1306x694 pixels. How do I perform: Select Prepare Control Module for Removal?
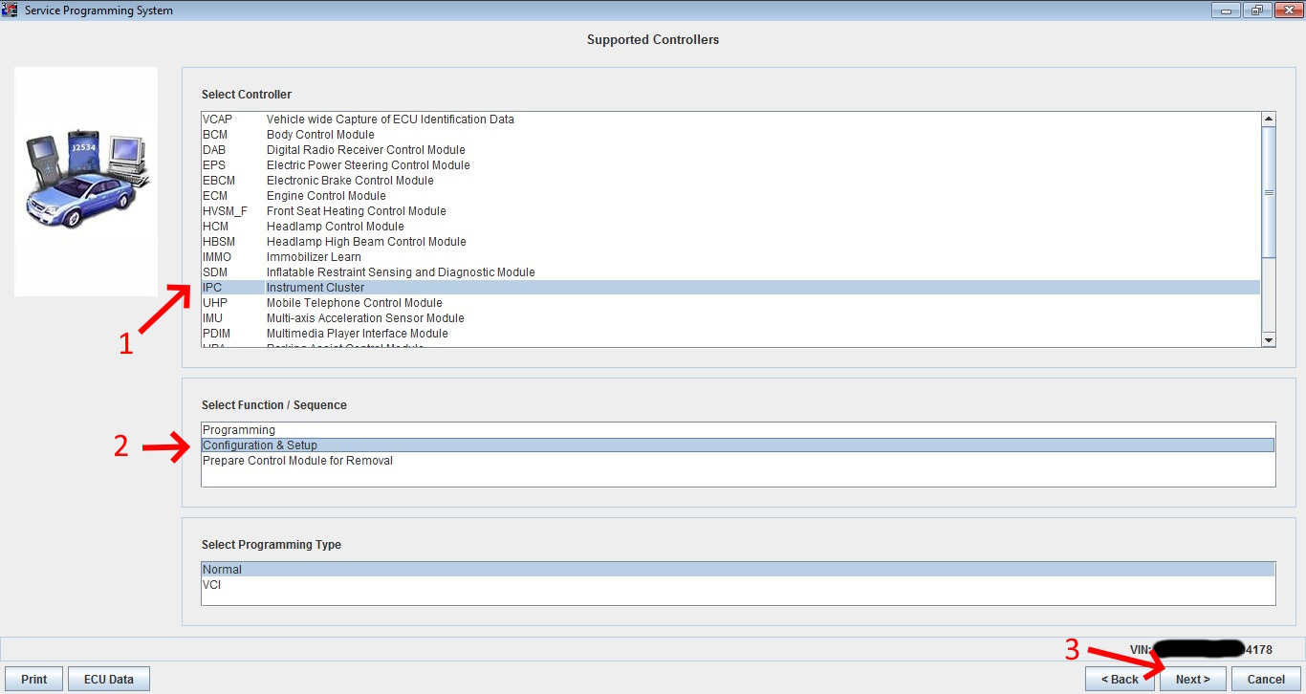pos(738,461)
